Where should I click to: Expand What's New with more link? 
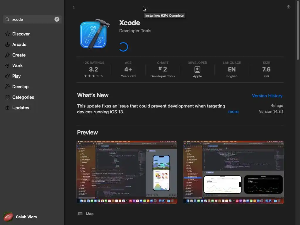[x=233, y=112]
